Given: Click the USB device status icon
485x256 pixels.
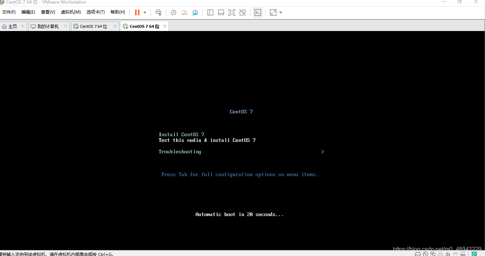Looking at the screenshot, I should (463, 254).
